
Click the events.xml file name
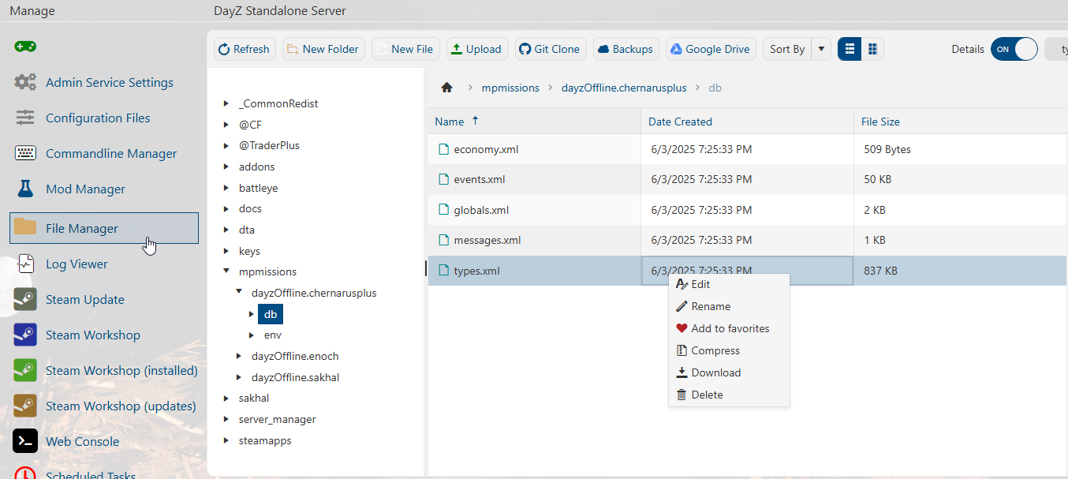[479, 179]
